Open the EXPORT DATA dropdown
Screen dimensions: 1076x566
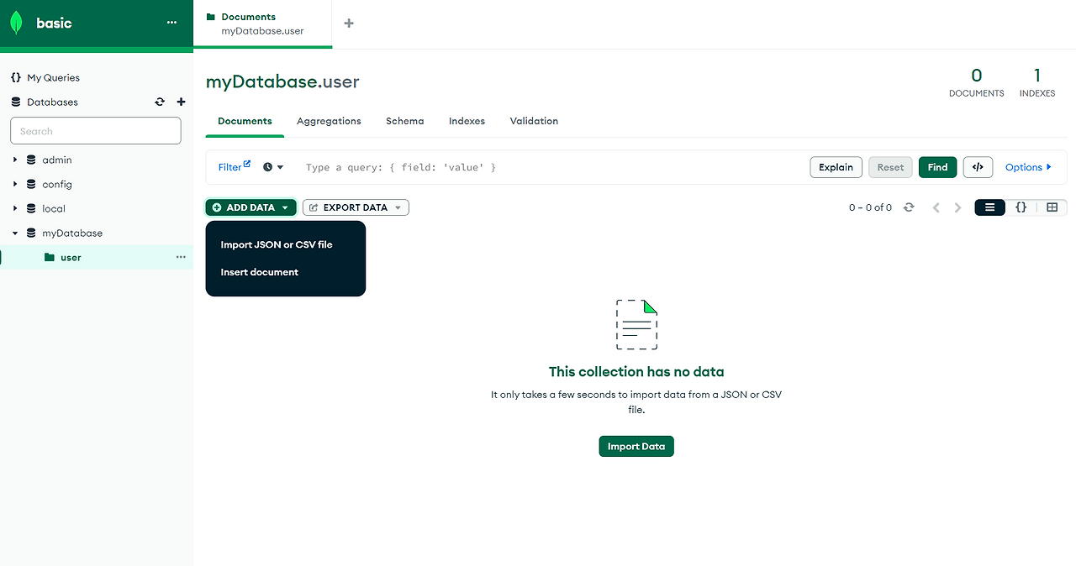click(355, 207)
